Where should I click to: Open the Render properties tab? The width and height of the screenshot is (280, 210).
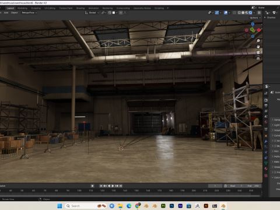[266, 100]
